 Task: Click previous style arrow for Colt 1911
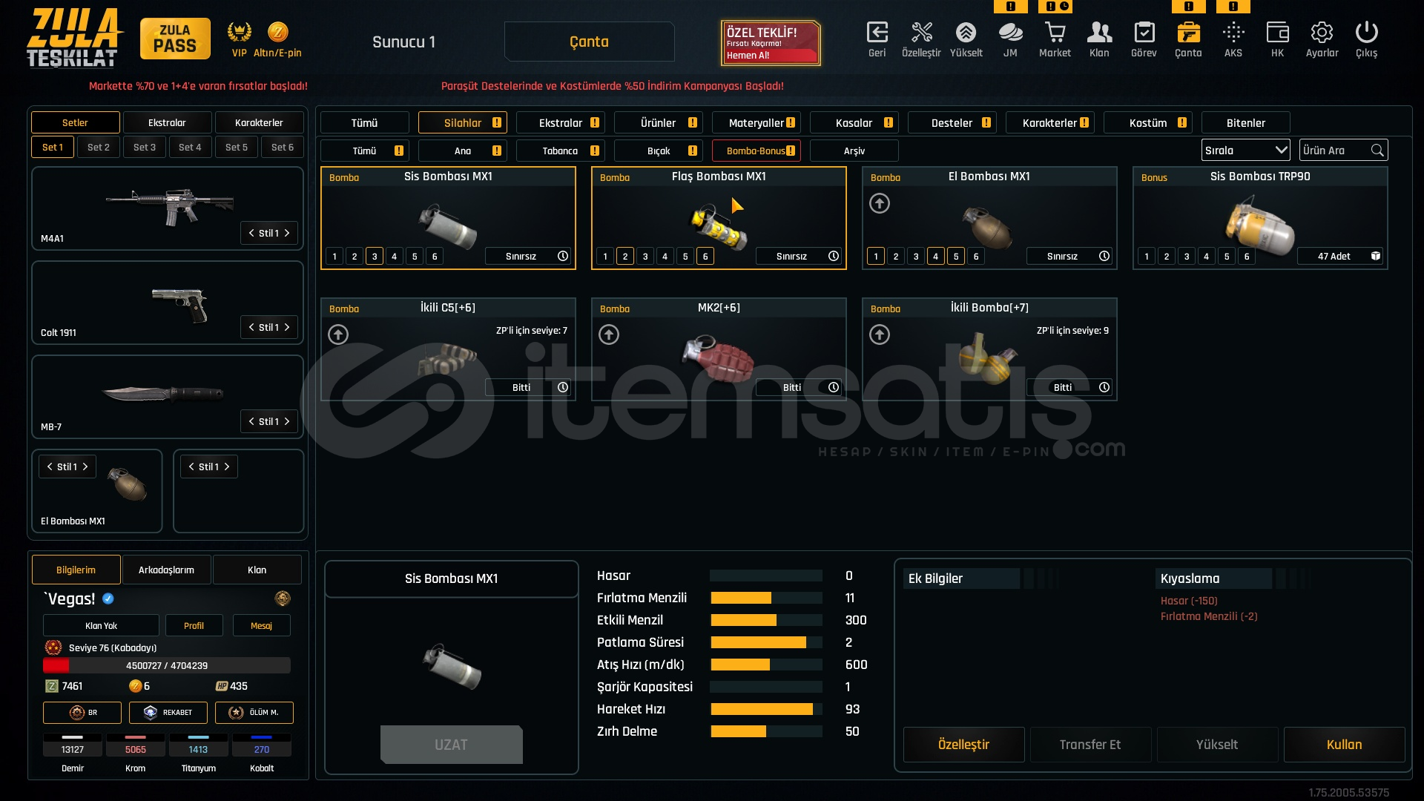[x=251, y=327]
